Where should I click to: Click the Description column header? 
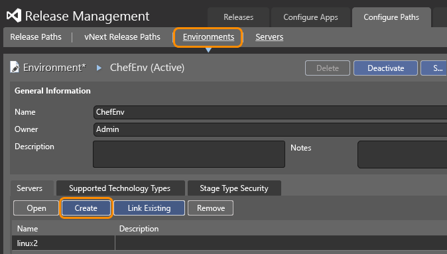139,229
